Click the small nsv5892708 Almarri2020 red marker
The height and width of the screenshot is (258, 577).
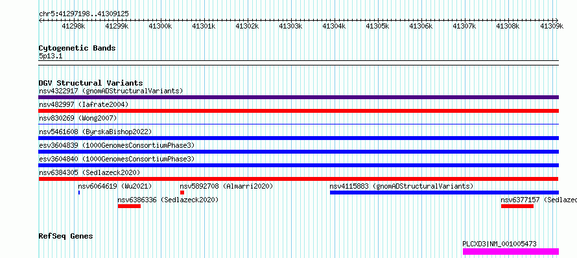tap(182, 193)
